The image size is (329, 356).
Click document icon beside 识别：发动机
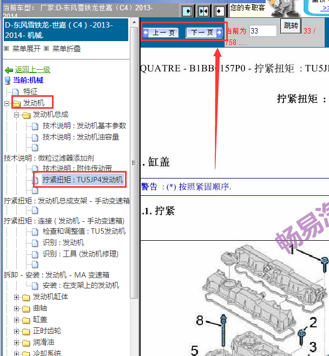click(x=35, y=243)
